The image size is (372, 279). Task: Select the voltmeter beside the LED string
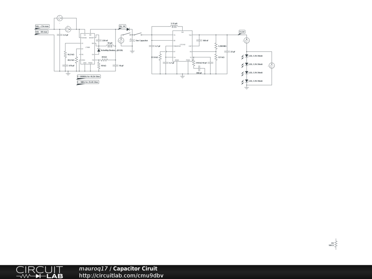click(271, 65)
